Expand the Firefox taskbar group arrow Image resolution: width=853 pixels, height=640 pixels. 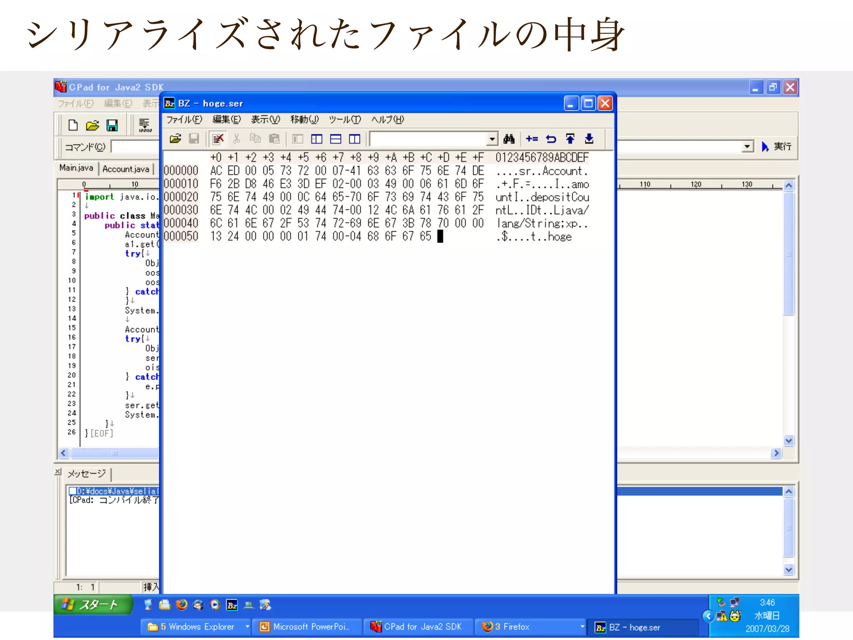coord(582,627)
